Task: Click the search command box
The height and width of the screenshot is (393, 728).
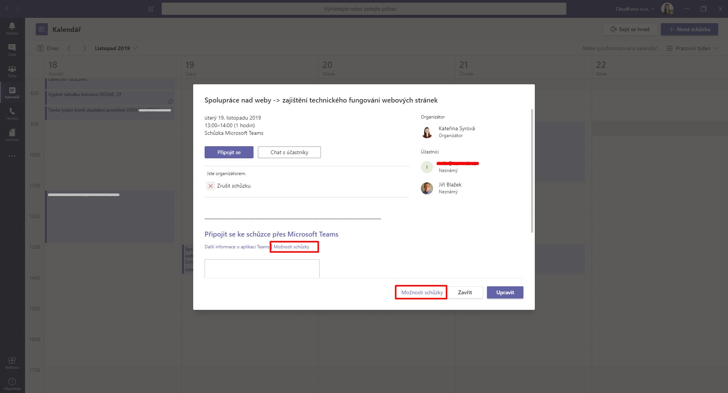Action: [x=364, y=9]
